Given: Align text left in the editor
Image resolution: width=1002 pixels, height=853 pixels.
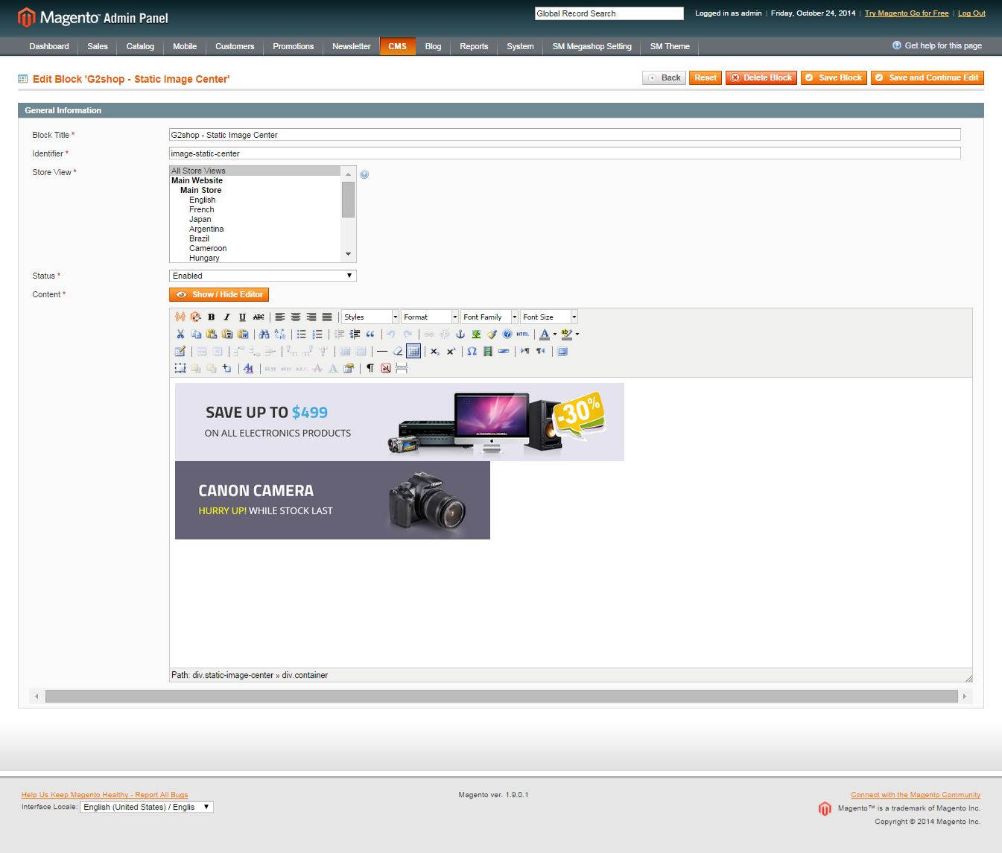Looking at the screenshot, I should (x=280, y=317).
